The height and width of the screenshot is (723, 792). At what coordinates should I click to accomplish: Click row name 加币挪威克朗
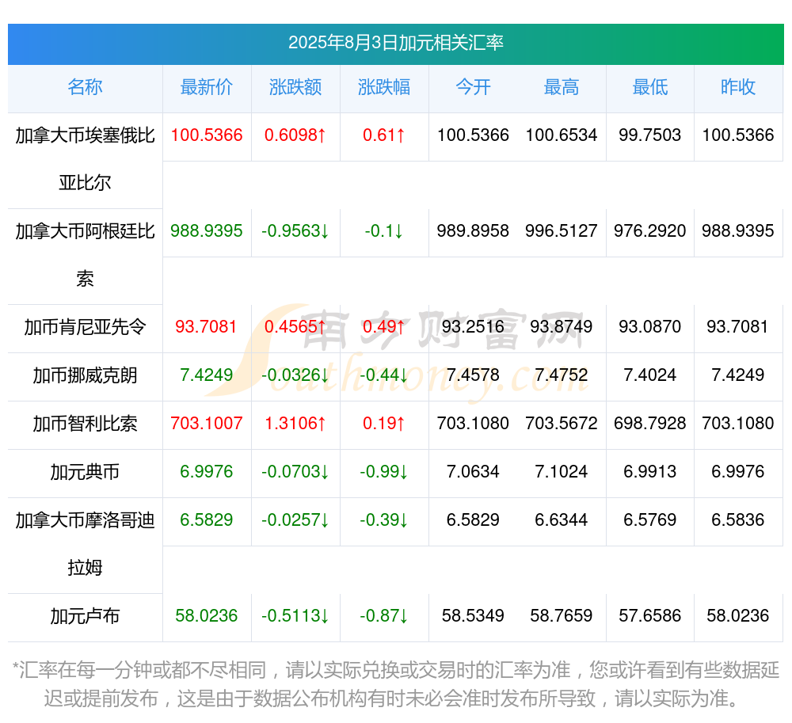point(85,375)
